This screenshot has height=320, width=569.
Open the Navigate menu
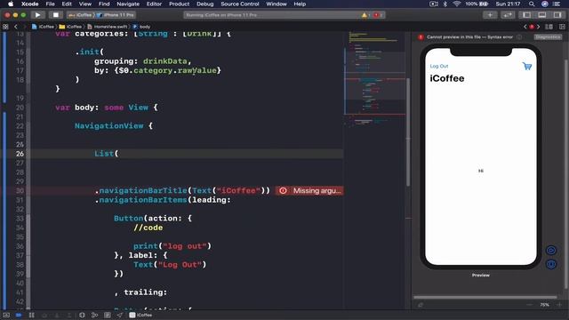tap(128, 4)
